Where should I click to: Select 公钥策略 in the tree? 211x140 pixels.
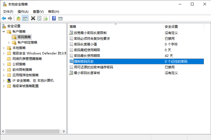[x=19, y=64]
